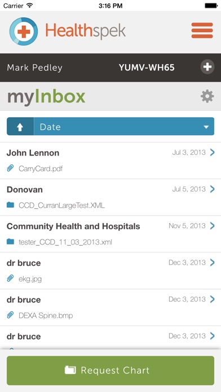Tap paperclip icon next to ekg.jpg
Viewport: 221px width, 392px height.
click(10, 278)
